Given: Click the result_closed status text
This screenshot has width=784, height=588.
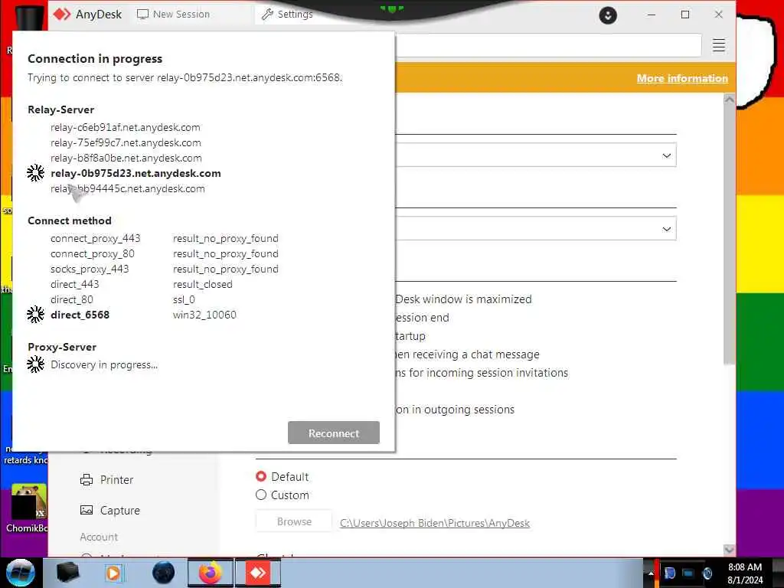Looking at the screenshot, I should 202,285.
